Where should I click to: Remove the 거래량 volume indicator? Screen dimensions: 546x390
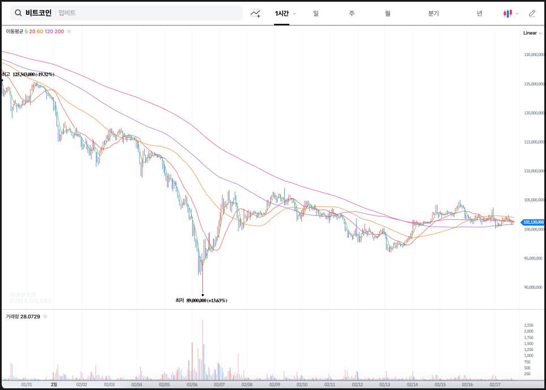[x=45, y=317]
